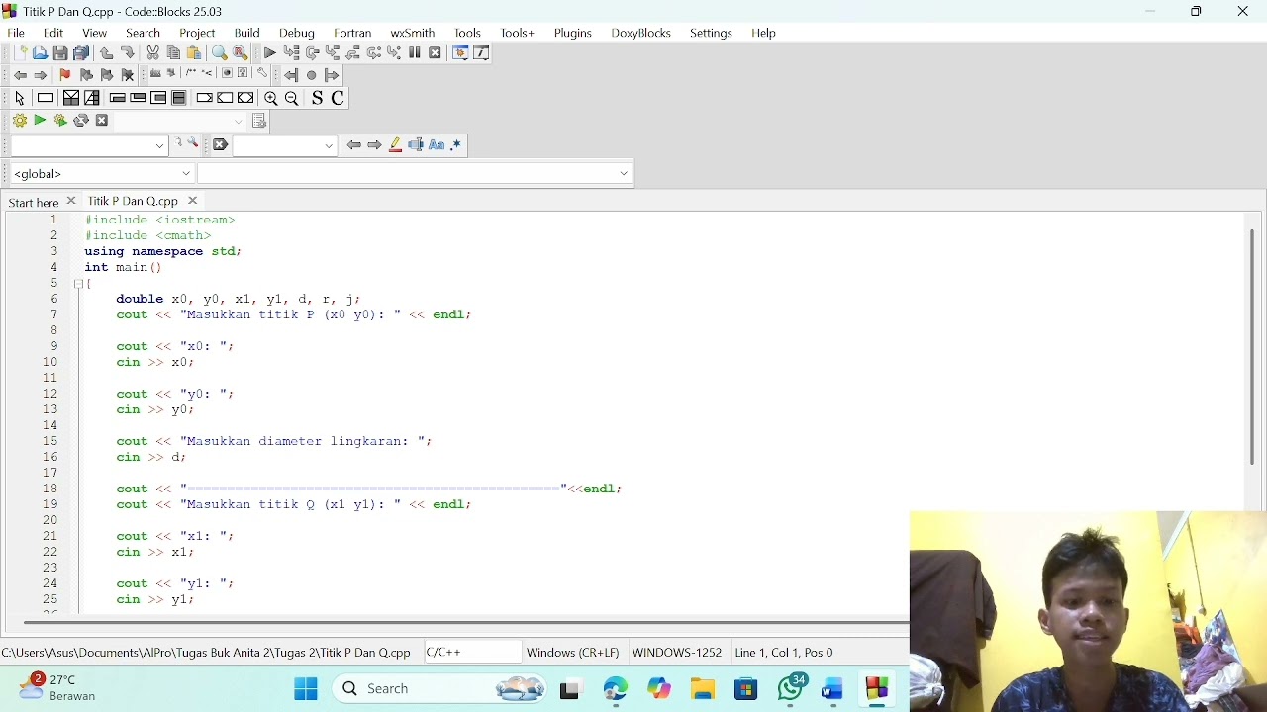Screen dimensions: 1267x712
Task: Open Settings menu
Action: [x=712, y=33]
